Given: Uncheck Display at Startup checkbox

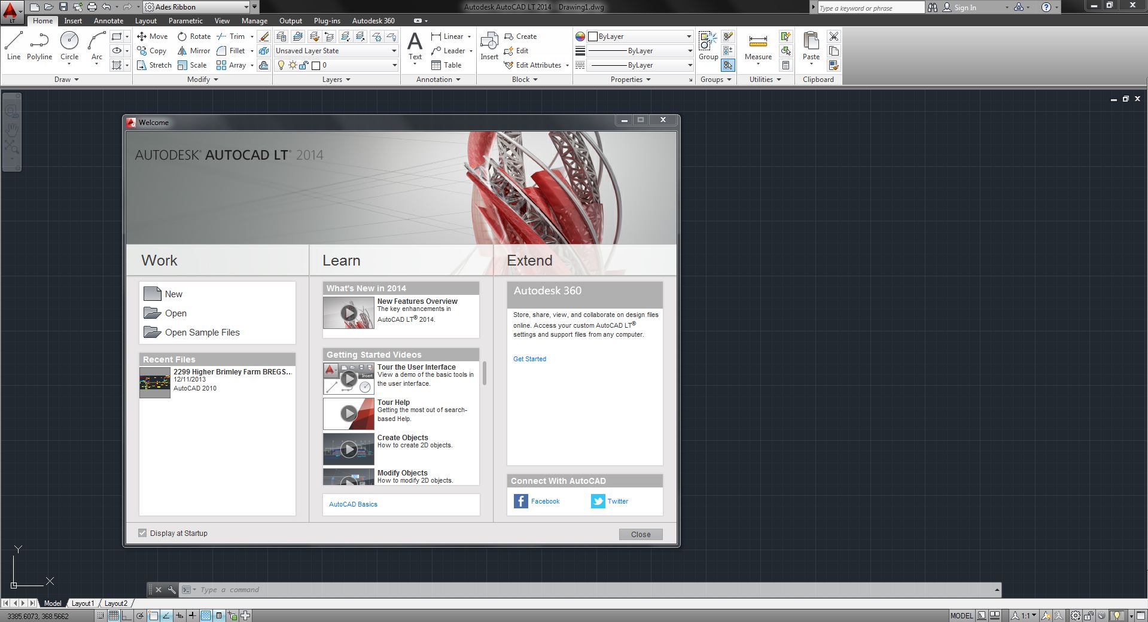Looking at the screenshot, I should coord(142,533).
